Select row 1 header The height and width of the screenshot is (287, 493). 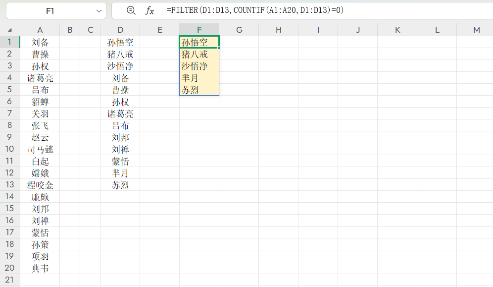point(9,42)
